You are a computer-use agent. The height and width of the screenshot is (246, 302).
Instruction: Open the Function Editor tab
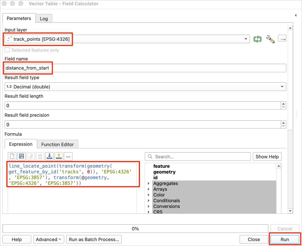click(57, 144)
